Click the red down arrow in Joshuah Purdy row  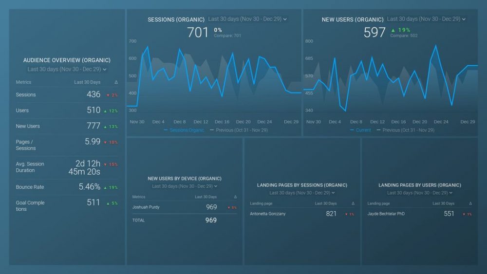(x=229, y=208)
